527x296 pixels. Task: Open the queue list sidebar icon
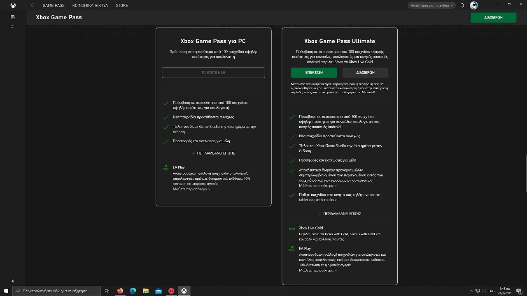pos(13,26)
